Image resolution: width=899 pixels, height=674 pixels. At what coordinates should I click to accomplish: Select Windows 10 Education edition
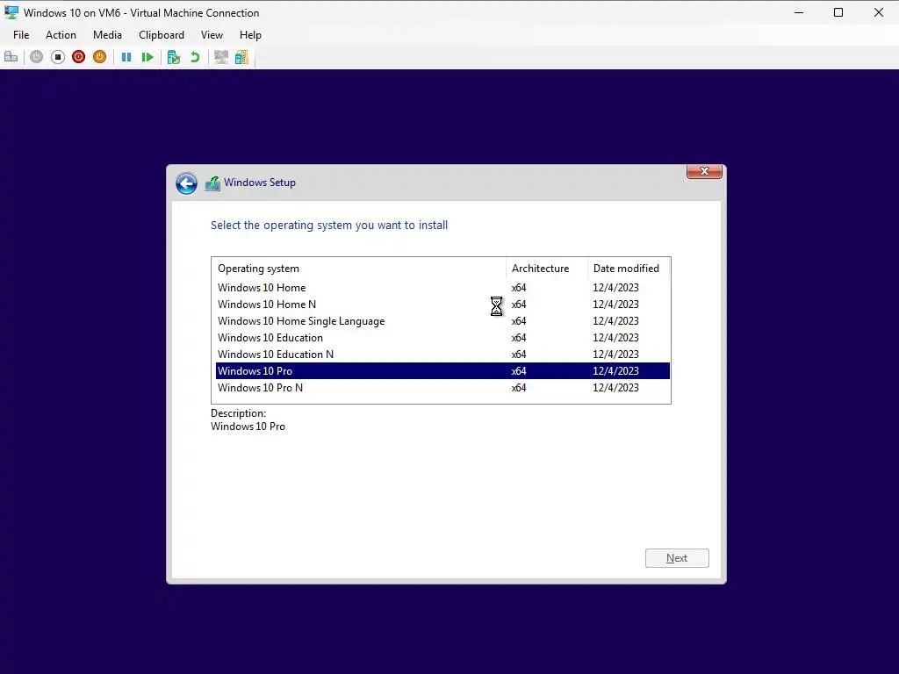[x=442, y=338]
